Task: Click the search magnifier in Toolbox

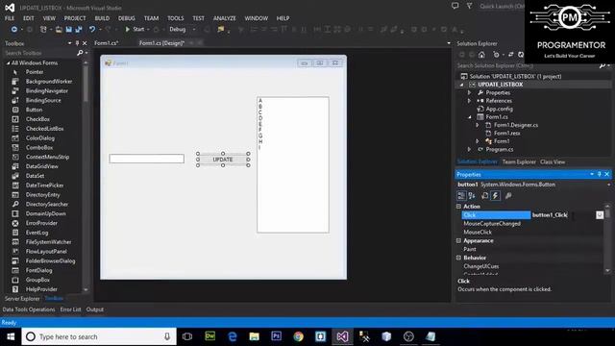Action: 80,53
